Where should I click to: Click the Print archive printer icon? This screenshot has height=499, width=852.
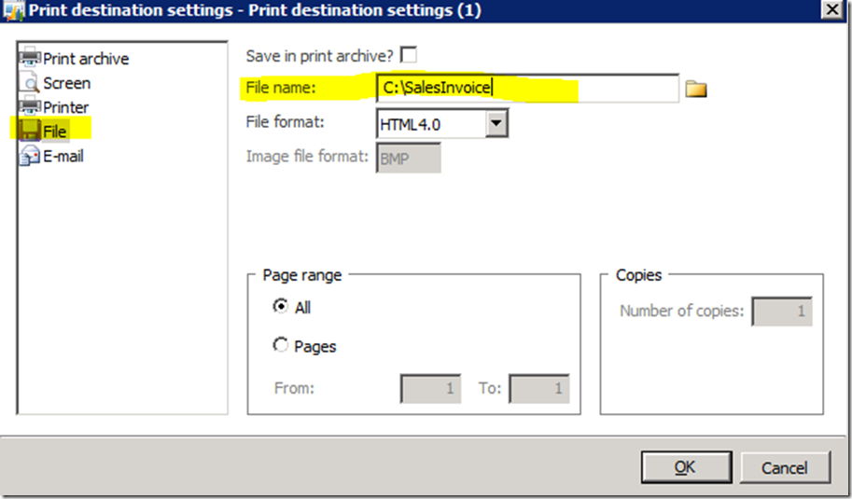coord(29,58)
